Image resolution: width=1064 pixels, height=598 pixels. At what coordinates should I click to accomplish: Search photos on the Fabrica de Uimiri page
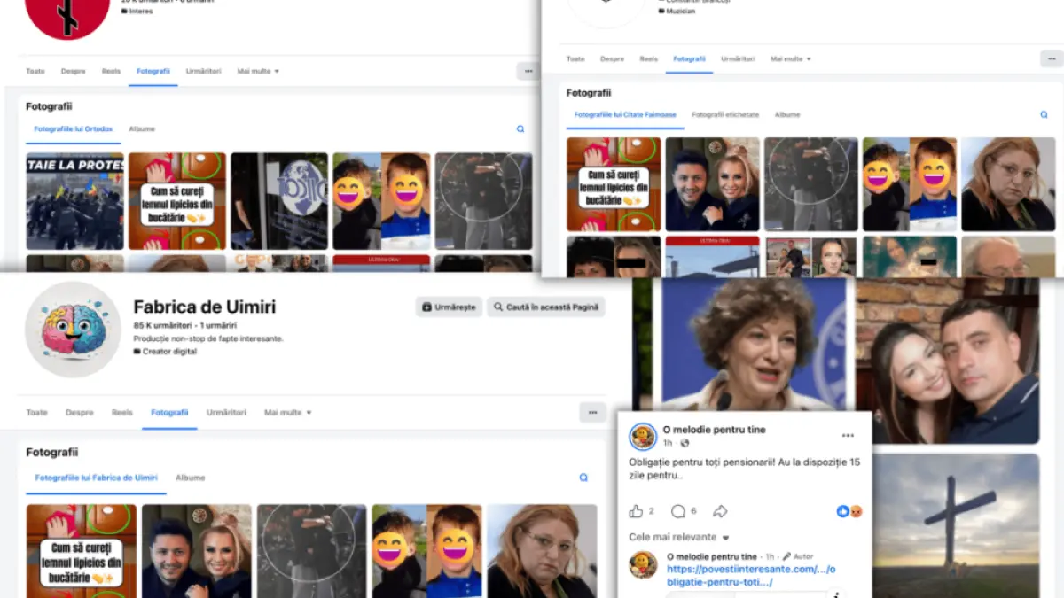click(583, 478)
